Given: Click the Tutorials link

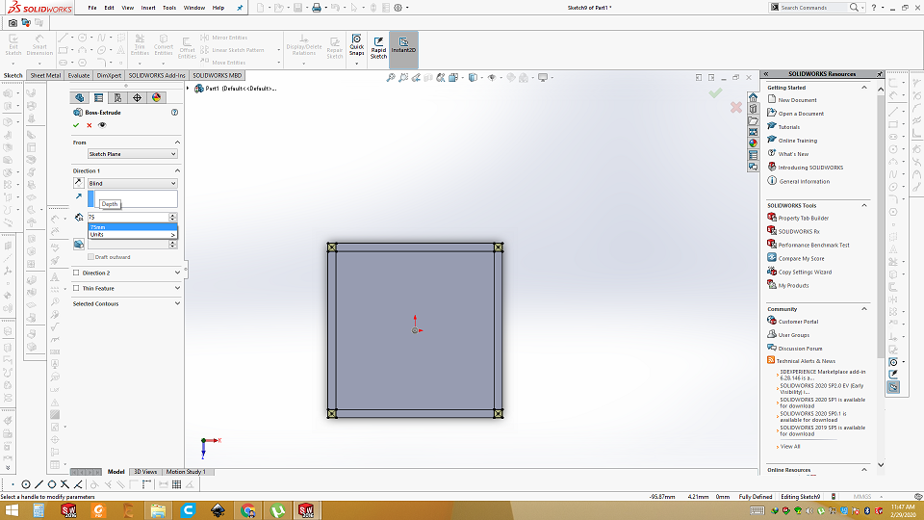Looking at the screenshot, I should pyautogui.click(x=788, y=127).
